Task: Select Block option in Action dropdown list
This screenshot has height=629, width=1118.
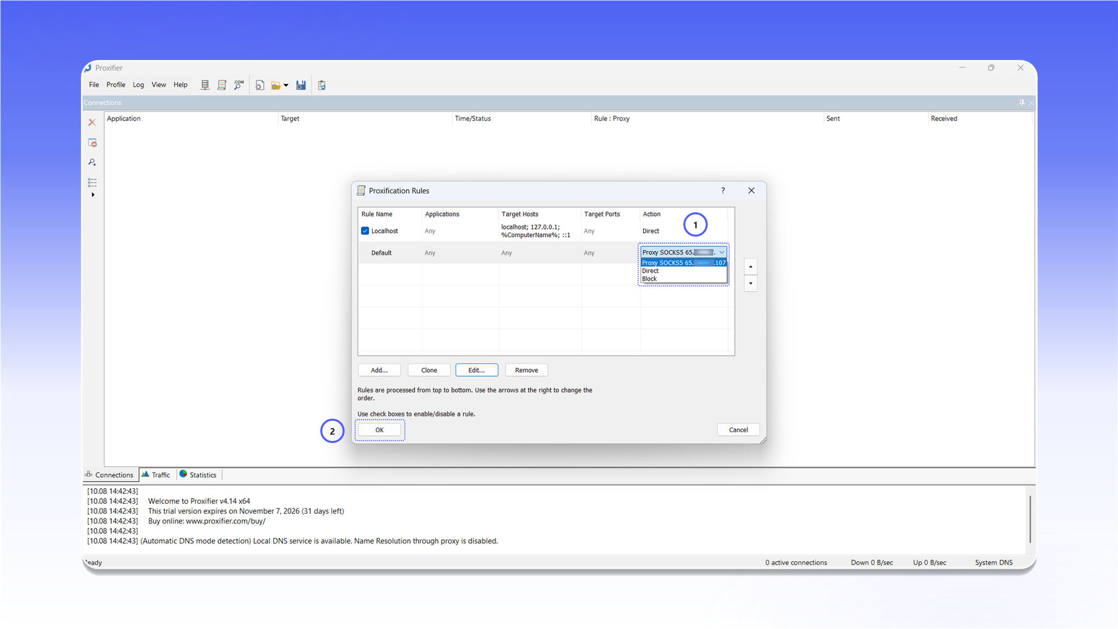Action: 684,279
